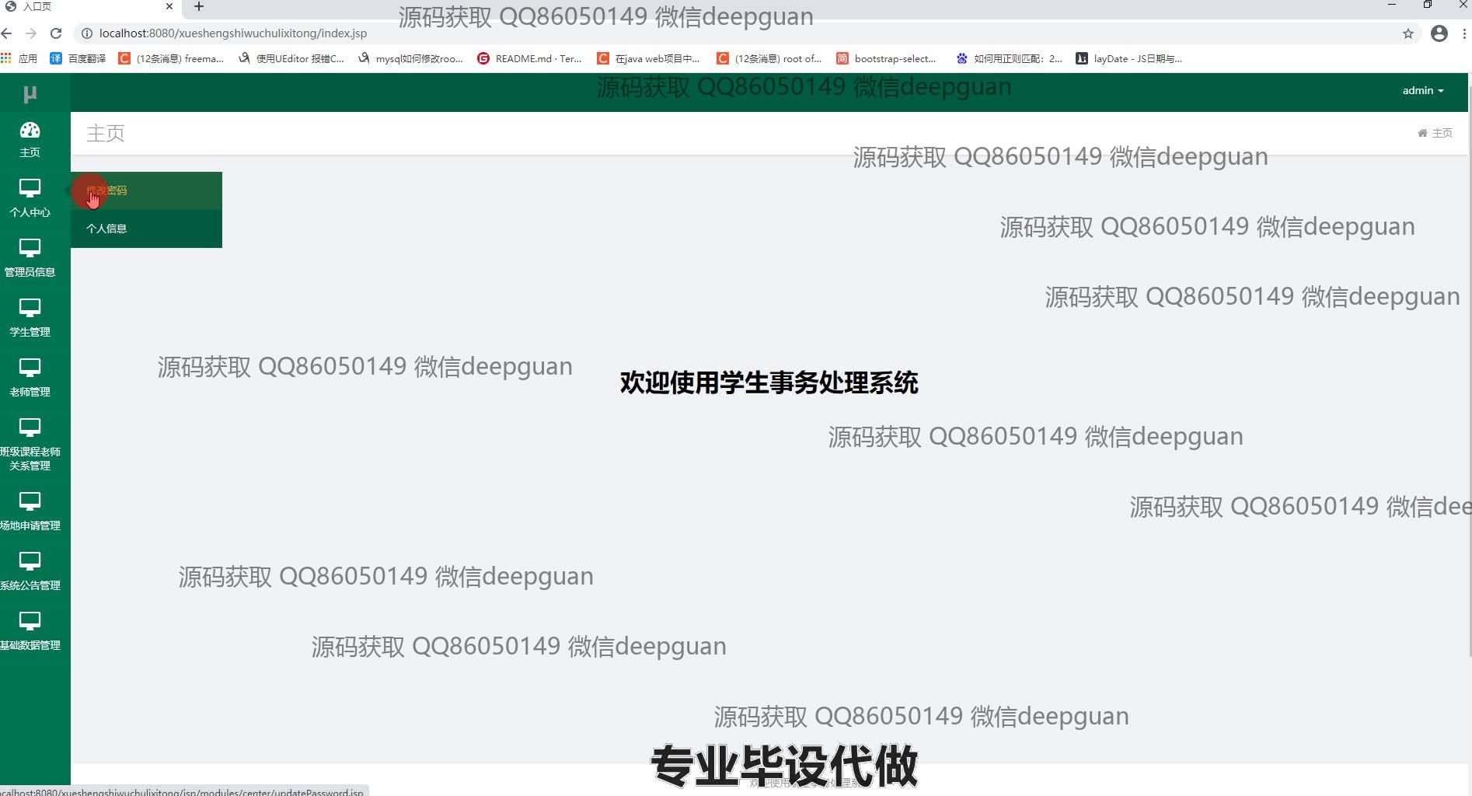Open 班级课程老师关系管理 sidebar icon
The width and height of the screenshot is (1472, 796).
[30, 428]
